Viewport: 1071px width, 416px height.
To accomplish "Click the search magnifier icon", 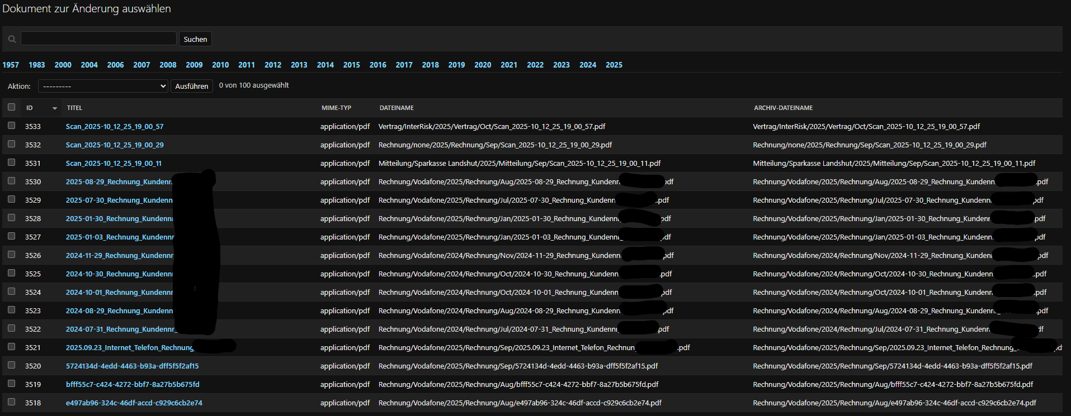I will (12, 39).
